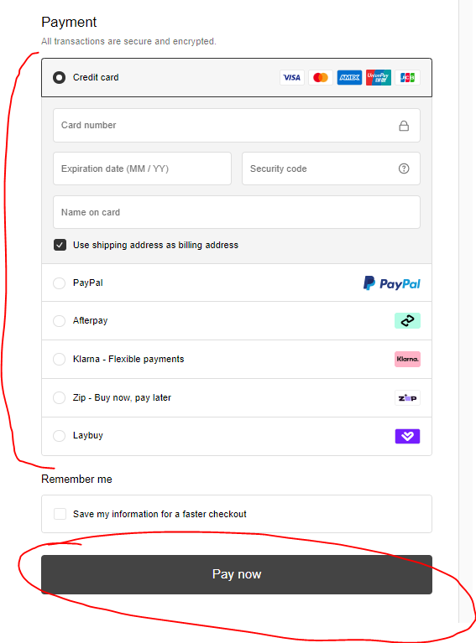Click the JCB card logo
476x643 pixels.
pos(407,77)
